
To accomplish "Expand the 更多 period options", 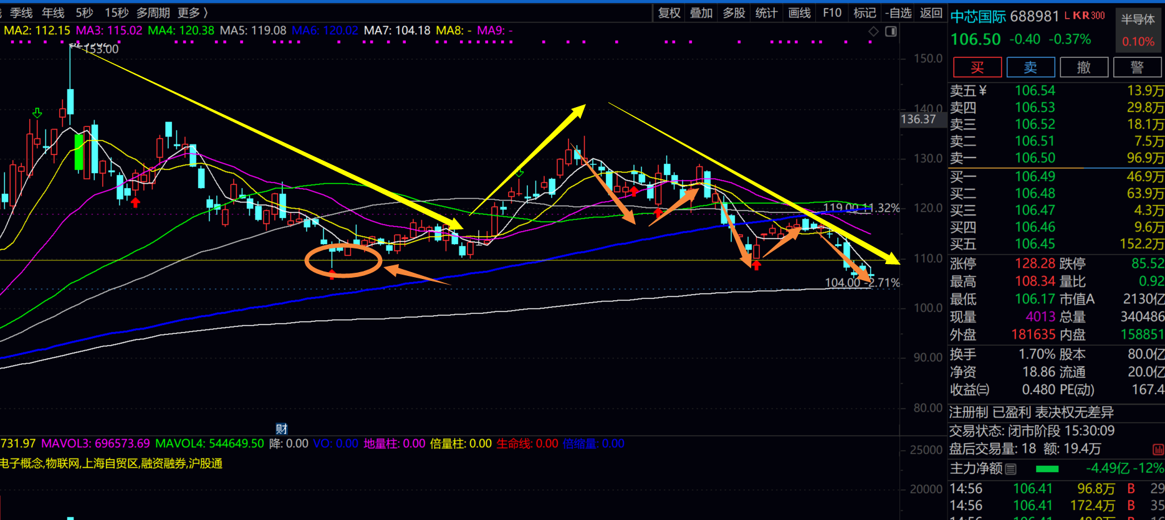I will pos(192,12).
